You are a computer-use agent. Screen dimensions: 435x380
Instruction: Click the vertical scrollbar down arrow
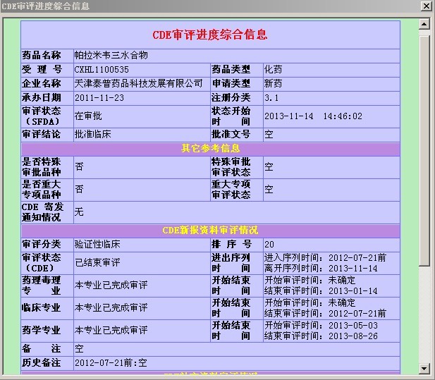424,368
